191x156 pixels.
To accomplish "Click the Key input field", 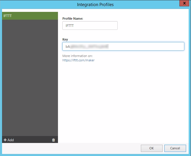I will (x=123, y=46).
